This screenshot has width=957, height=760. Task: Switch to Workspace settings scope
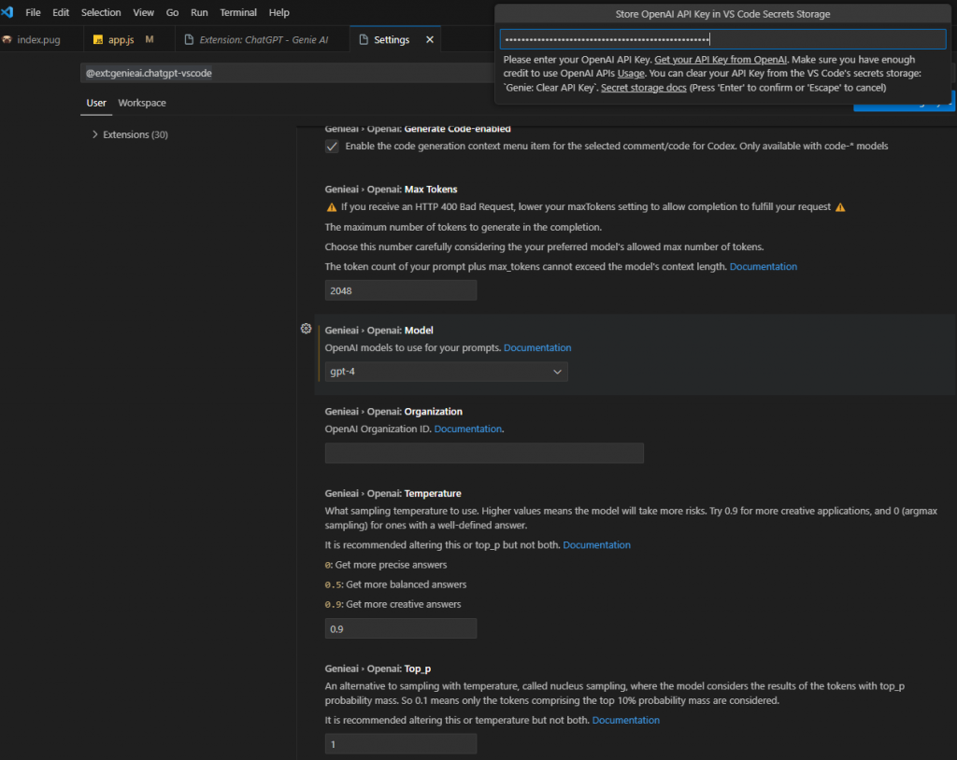tap(142, 103)
